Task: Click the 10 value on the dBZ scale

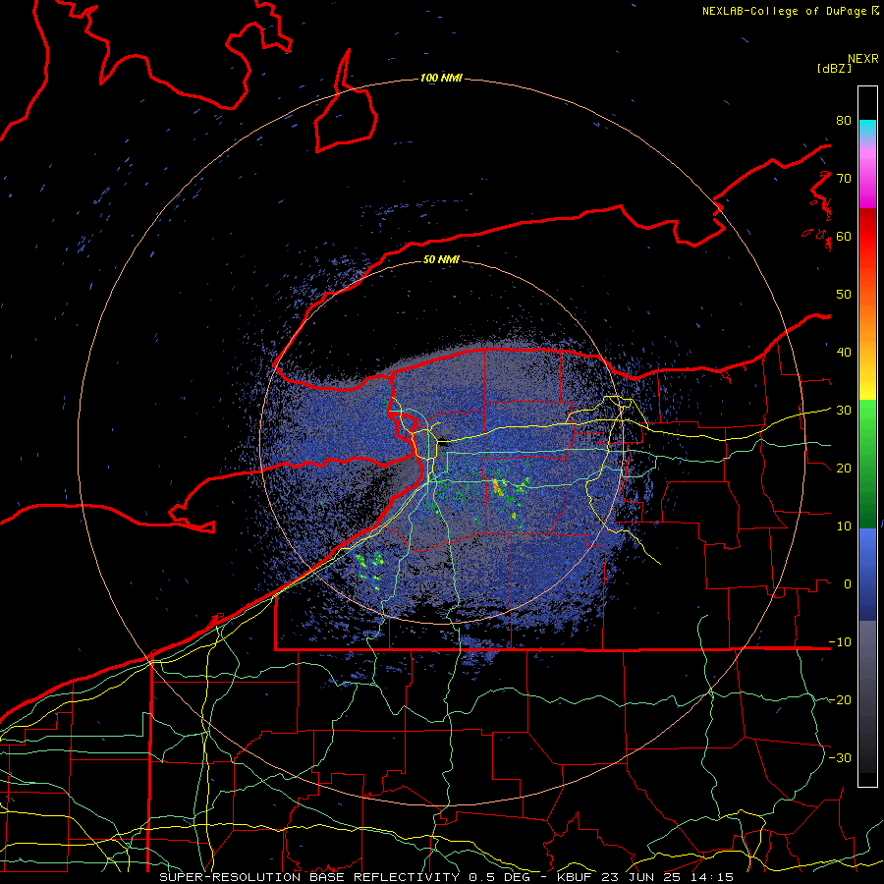Action: coord(844,526)
